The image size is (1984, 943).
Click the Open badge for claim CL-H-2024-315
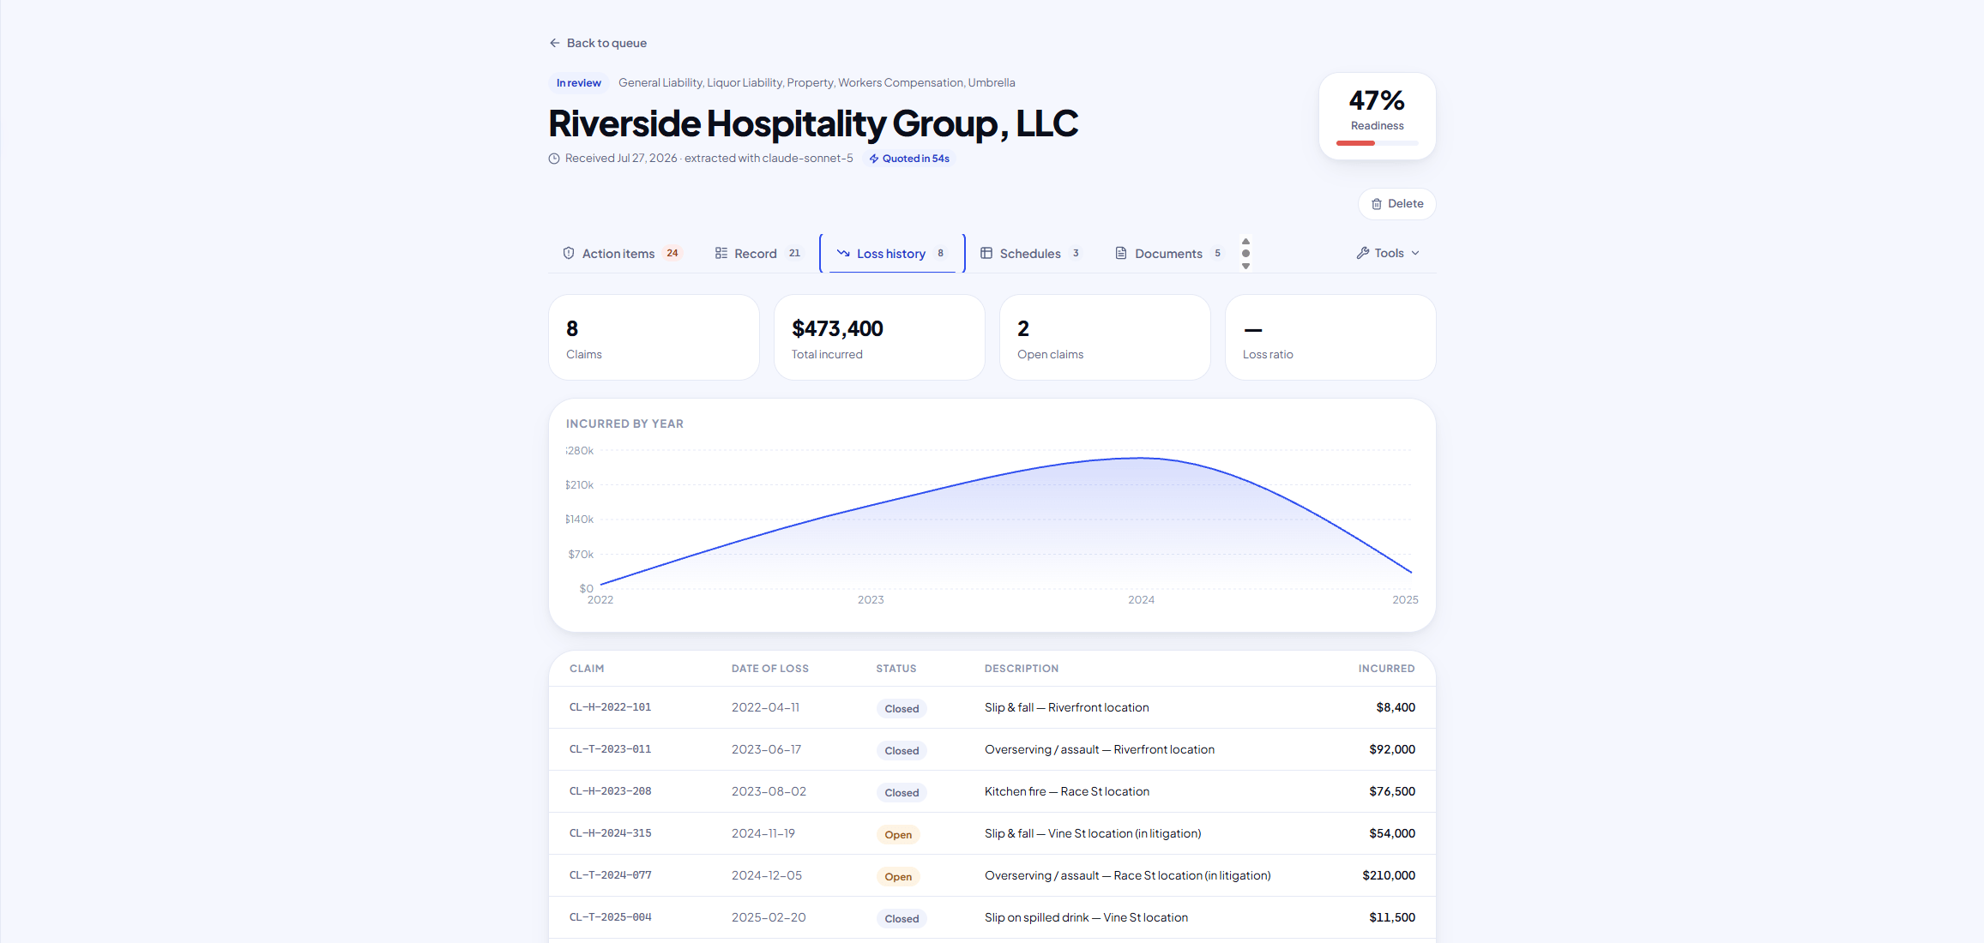[x=898, y=835]
